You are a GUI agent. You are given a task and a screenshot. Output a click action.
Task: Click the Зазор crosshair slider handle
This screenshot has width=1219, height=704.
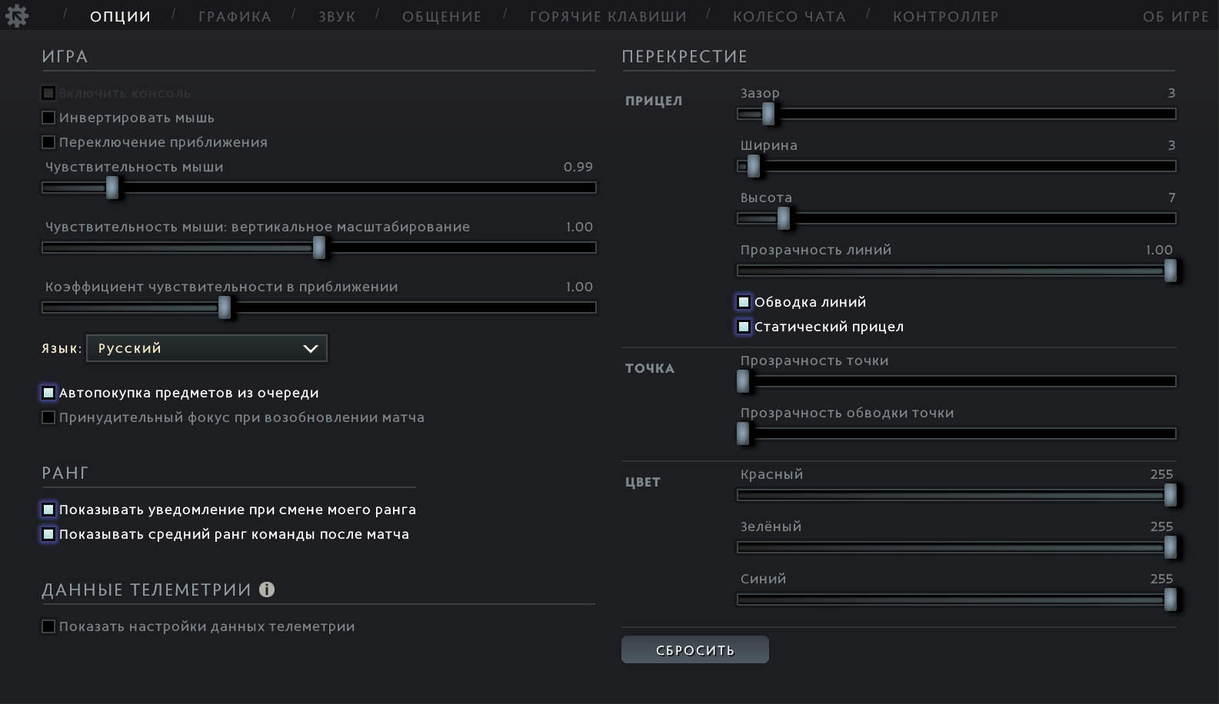768,114
